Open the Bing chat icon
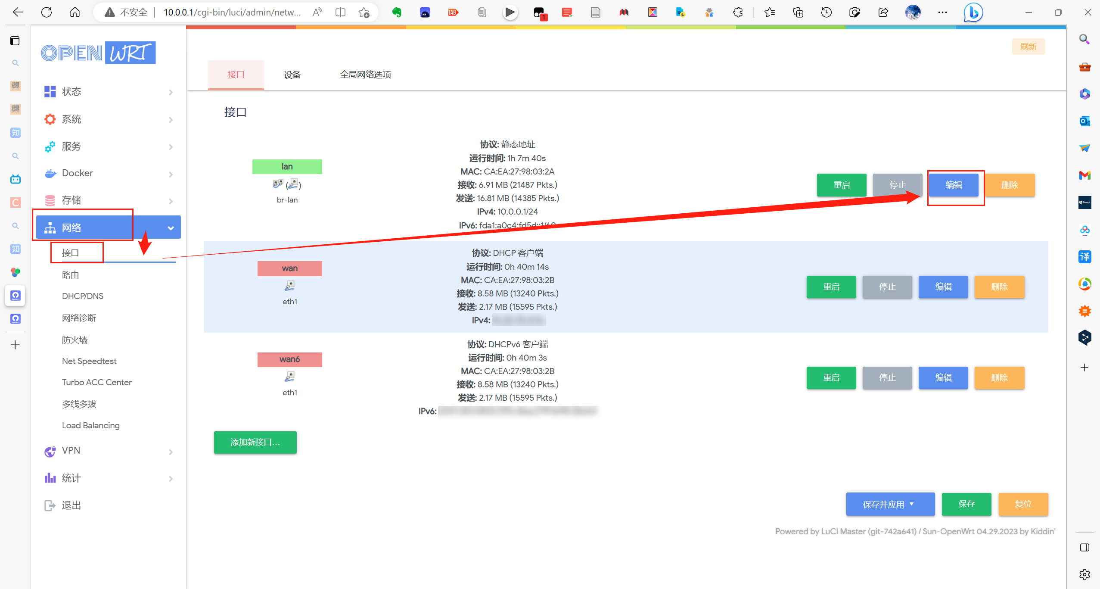 (973, 12)
